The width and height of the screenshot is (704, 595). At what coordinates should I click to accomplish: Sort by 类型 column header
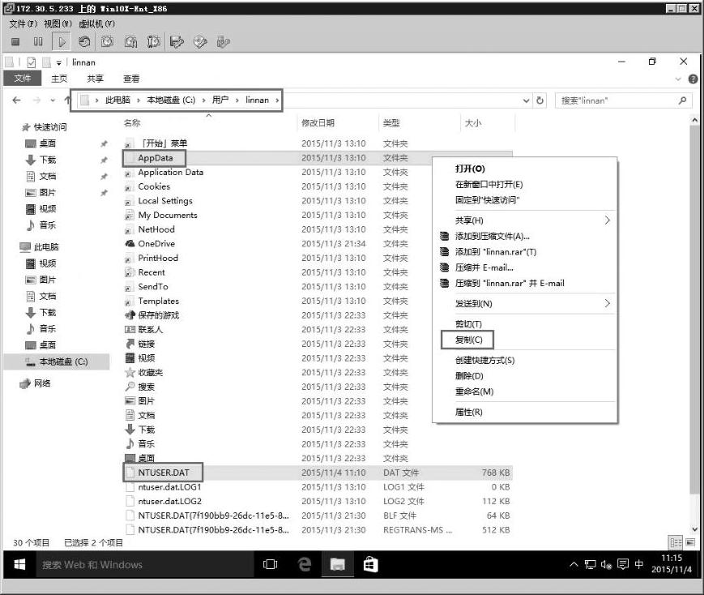click(x=391, y=122)
